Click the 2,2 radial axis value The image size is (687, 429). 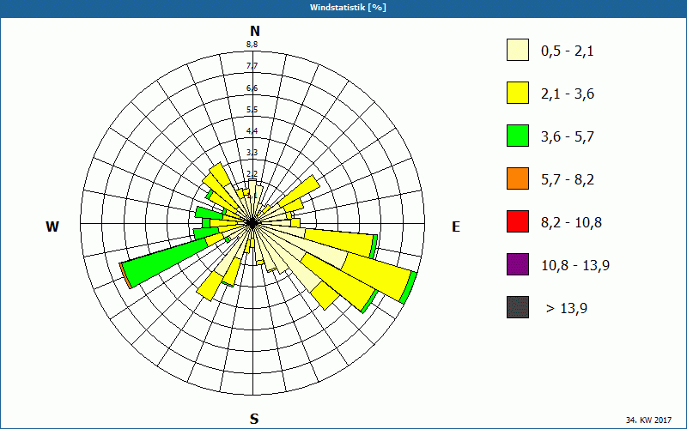252,174
